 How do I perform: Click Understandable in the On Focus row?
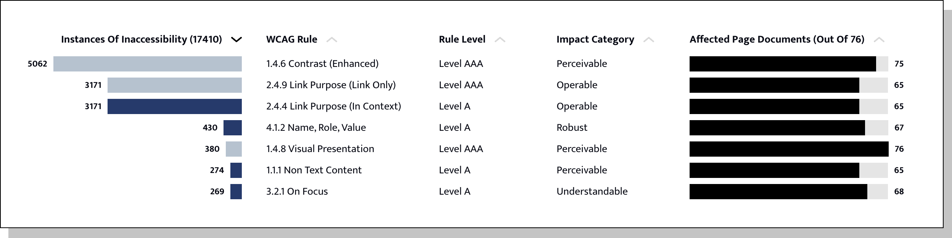[592, 191]
